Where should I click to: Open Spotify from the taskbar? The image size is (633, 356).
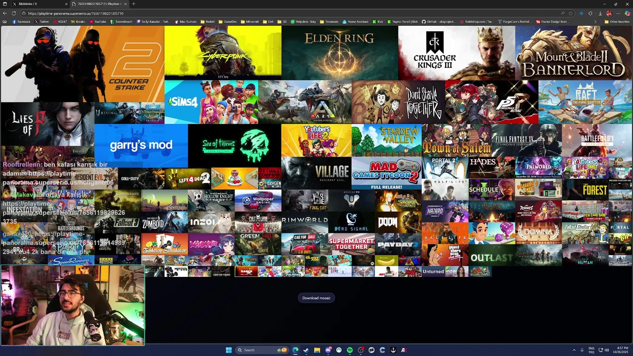point(350,350)
